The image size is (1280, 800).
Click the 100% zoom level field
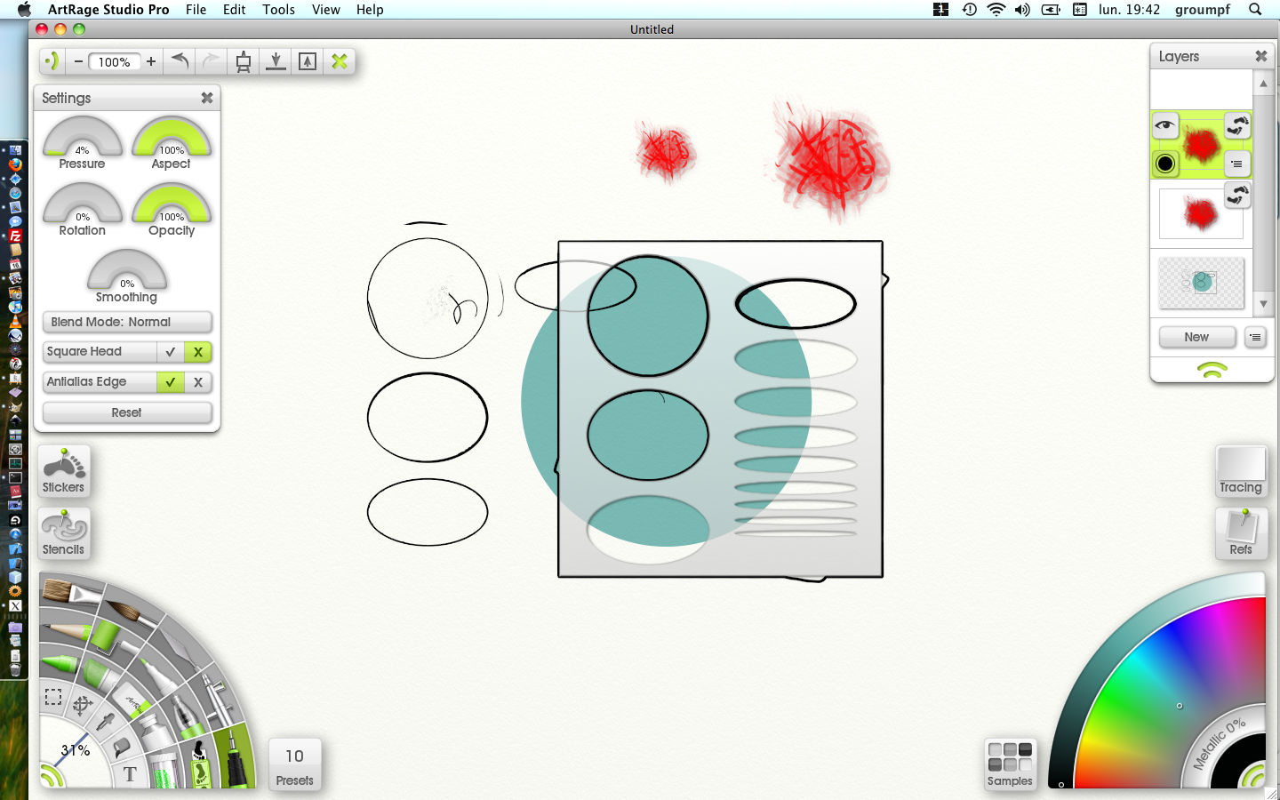(x=115, y=61)
